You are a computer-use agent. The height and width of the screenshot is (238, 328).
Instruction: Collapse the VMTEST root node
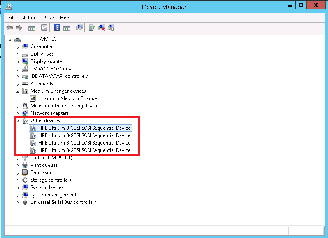point(10,40)
